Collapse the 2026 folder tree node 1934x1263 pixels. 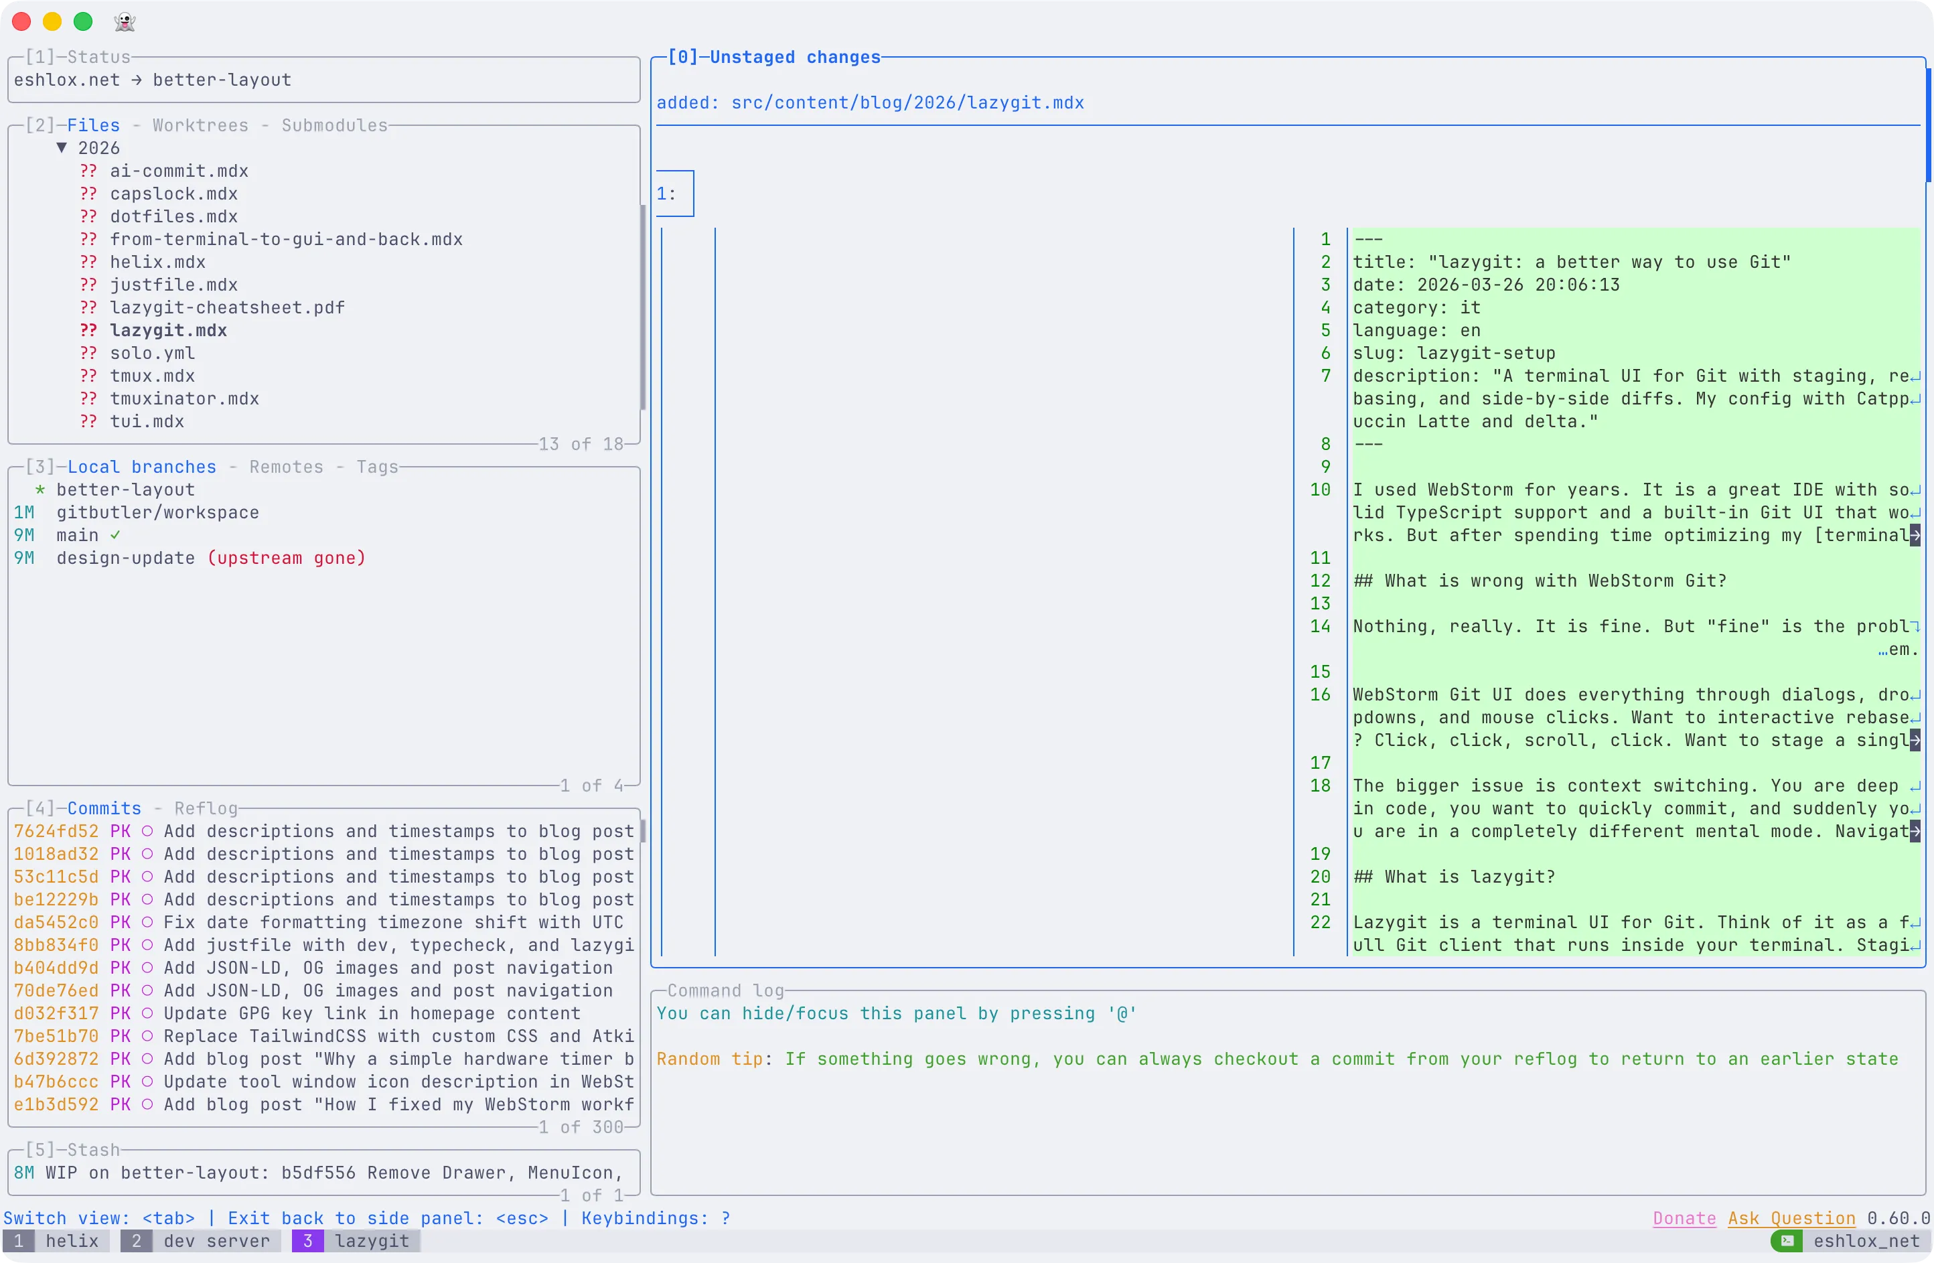click(x=62, y=148)
